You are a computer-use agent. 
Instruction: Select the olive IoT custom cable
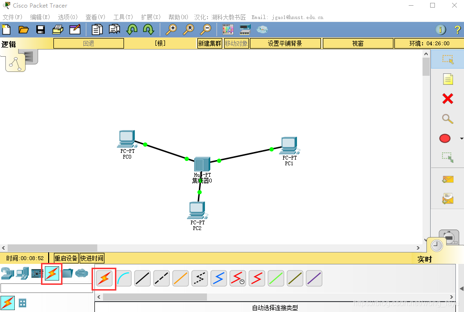coord(295,279)
